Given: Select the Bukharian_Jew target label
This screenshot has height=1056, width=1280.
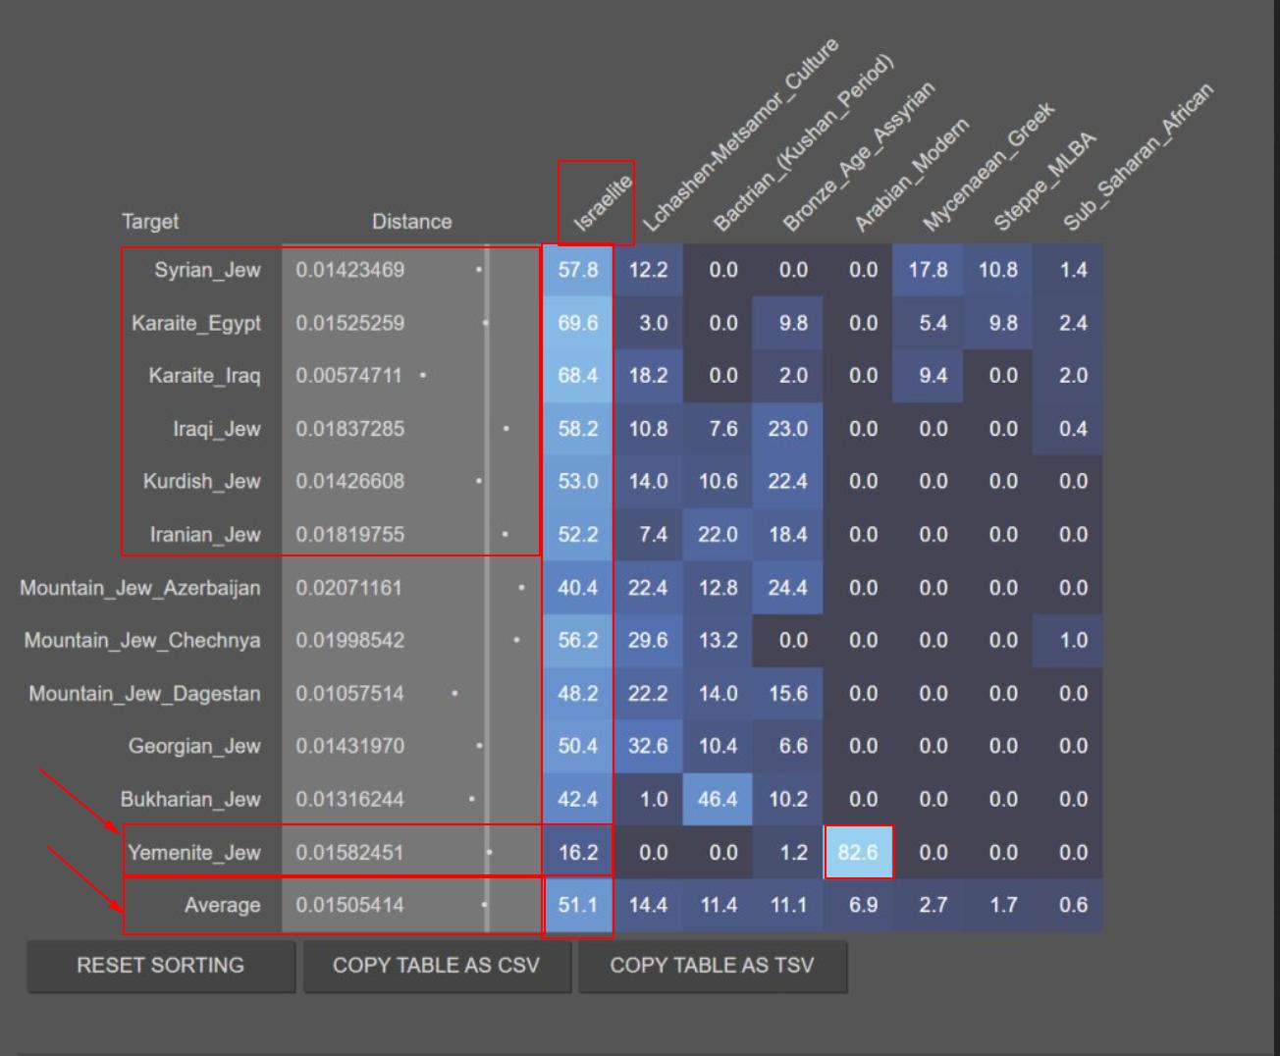Looking at the screenshot, I should point(190,800).
